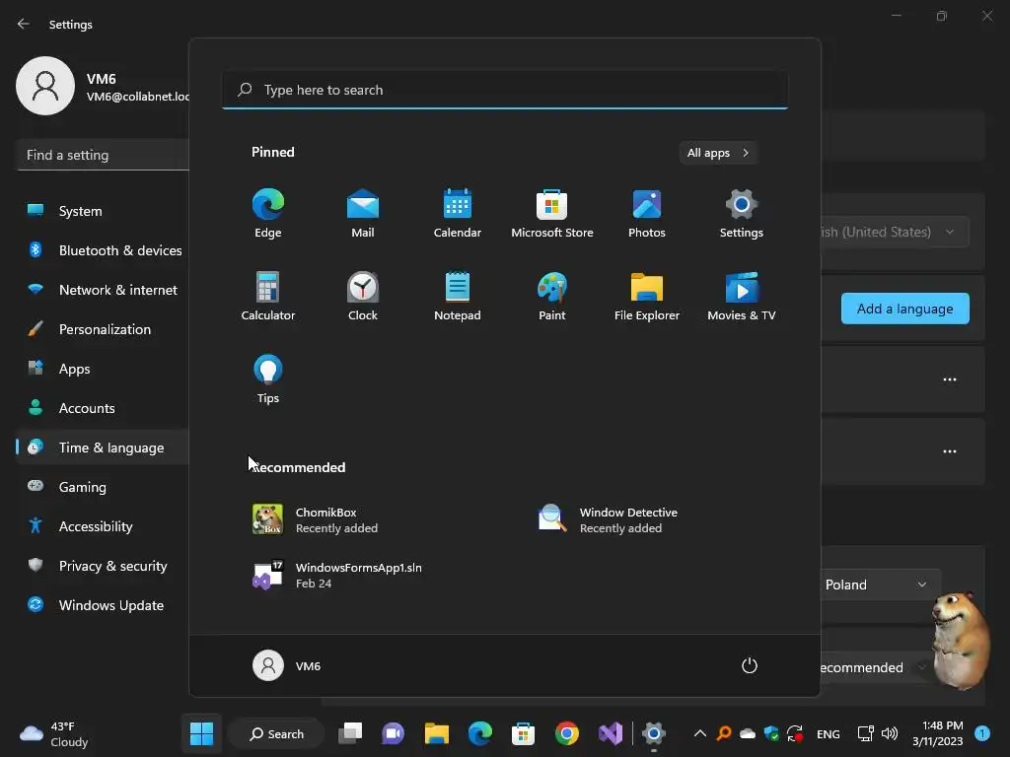This screenshot has width=1010, height=757.
Task: Open the Paint app
Action: coord(552,296)
